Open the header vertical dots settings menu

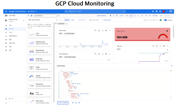coord(167,11)
